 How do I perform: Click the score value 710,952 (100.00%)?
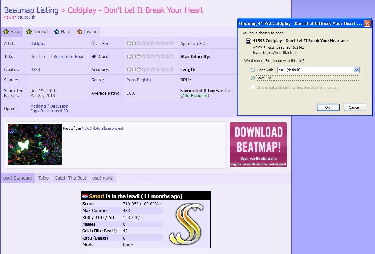(x=142, y=204)
